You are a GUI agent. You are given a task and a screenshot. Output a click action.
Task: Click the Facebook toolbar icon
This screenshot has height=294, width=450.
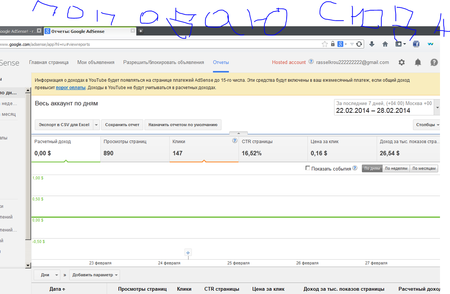coord(416,44)
